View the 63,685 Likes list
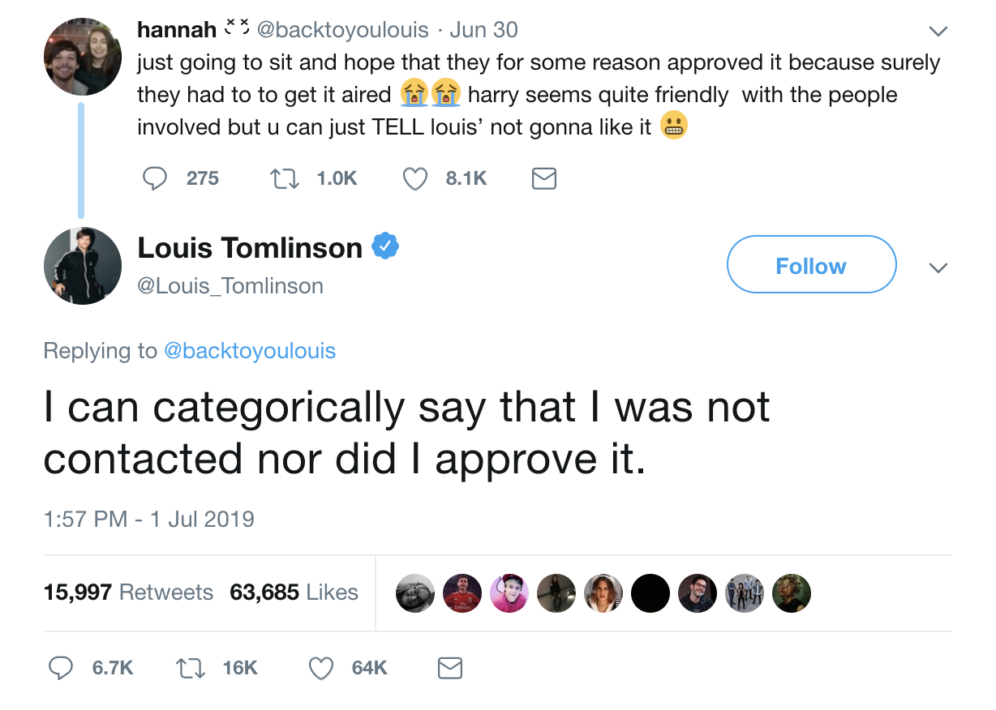This screenshot has height=710, width=996. click(x=294, y=592)
